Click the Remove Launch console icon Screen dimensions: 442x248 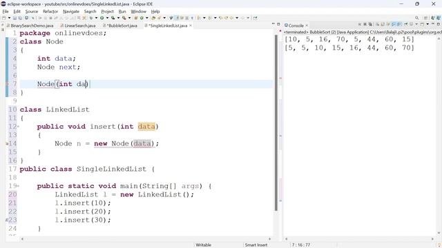365,25
